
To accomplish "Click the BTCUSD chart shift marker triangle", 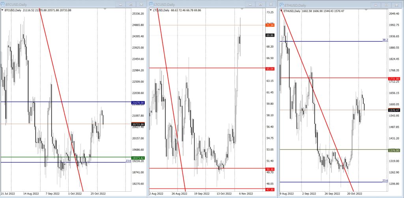I will pyautogui.click(x=105, y=9).
